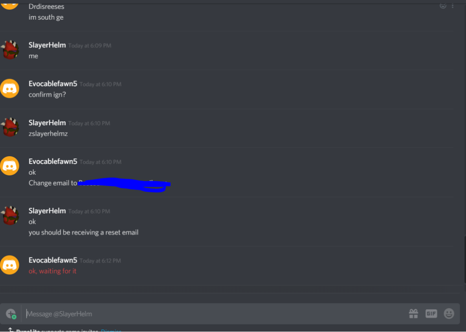This screenshot has width=466, height=332.
Task: Dismiss the RuneLite game invites notice
Action: coord(111,330)
